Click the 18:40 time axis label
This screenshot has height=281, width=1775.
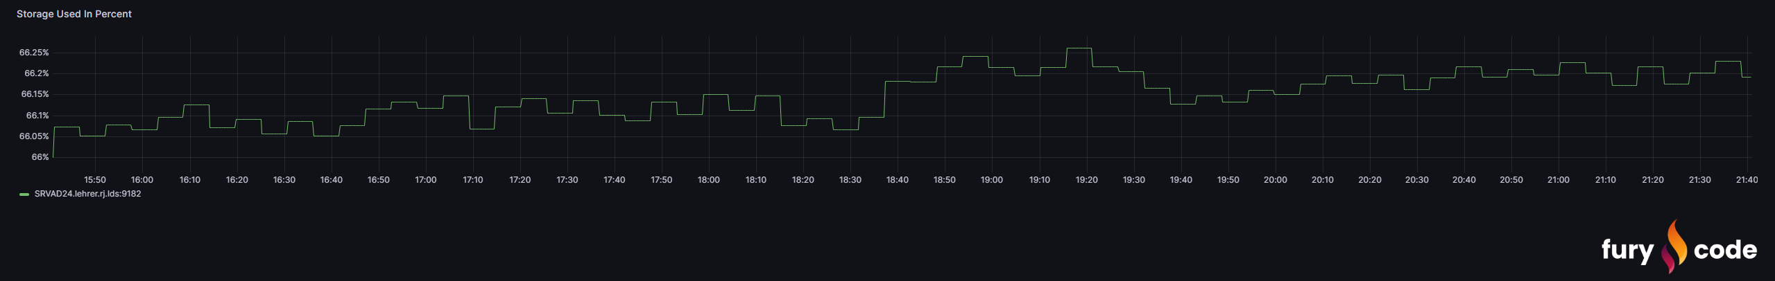coord(898,180)
